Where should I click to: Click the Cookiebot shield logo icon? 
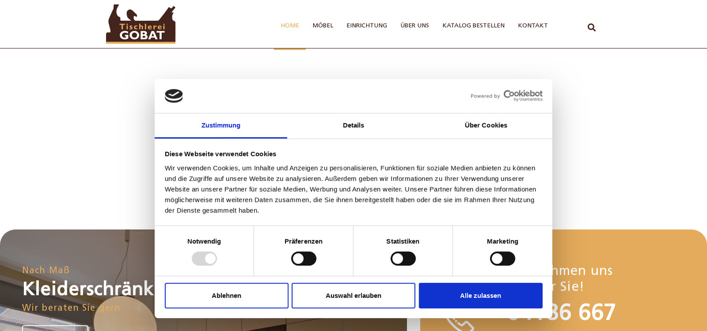pyautogui.click(x=174, y=96)
